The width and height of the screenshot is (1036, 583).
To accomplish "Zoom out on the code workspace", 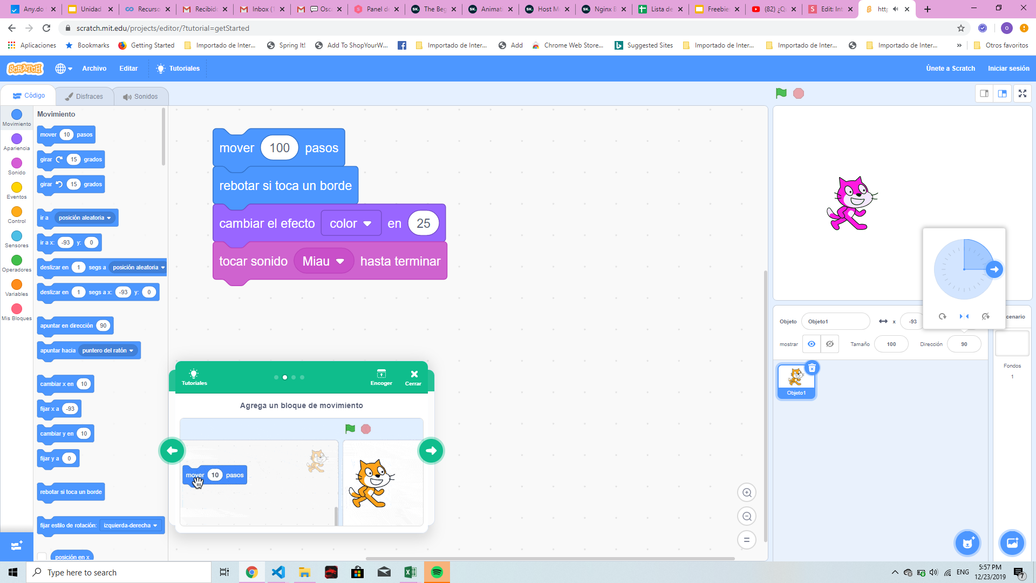I will pyautogui.click(x=747, y=517).
